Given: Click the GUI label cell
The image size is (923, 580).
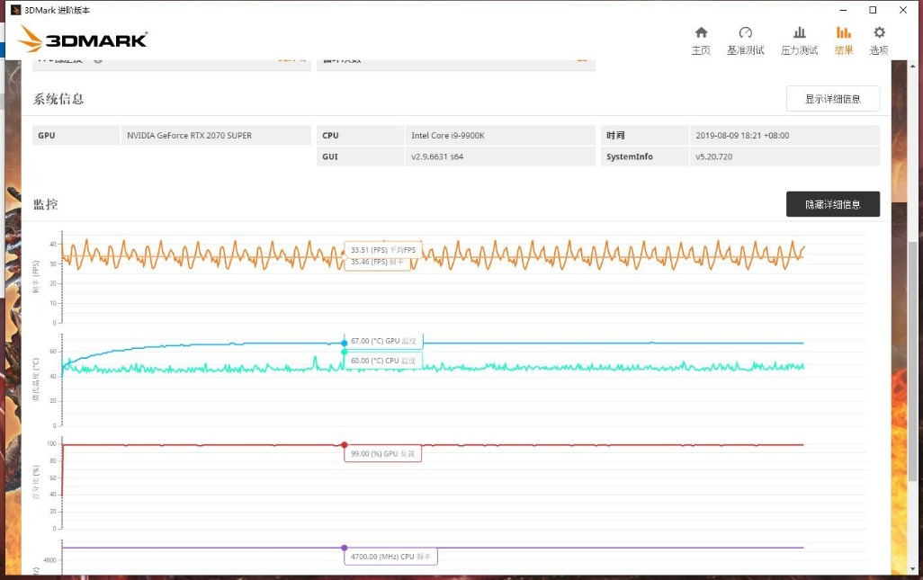Looking at the screenshot, I should tap(360, 156).
